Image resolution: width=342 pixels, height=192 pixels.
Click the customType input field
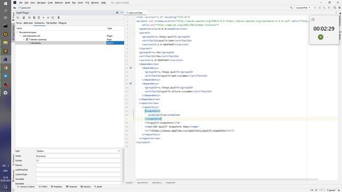(79, 174)
